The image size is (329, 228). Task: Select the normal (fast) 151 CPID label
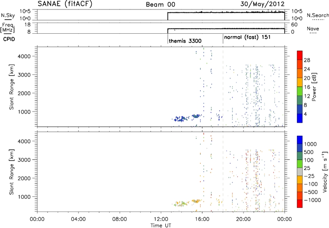click(248, 37)
